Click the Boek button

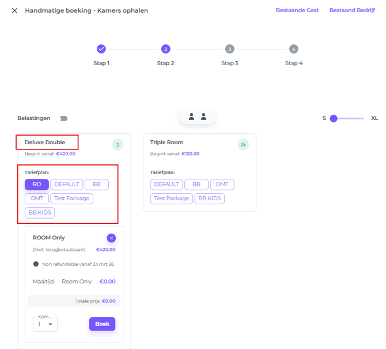(102, 324)
